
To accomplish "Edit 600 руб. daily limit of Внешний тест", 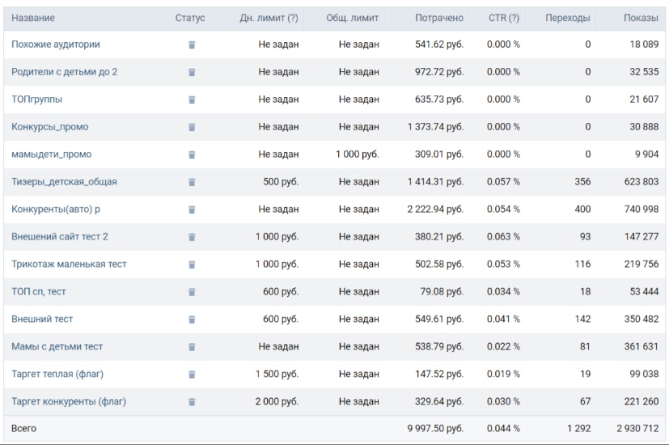I will point(281,319).
